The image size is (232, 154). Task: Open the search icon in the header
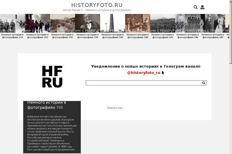195,7
